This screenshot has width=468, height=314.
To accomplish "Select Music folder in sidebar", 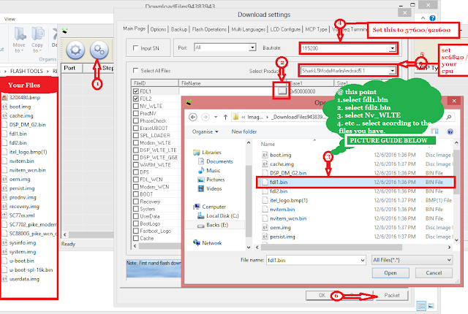I will coord(209,170).
